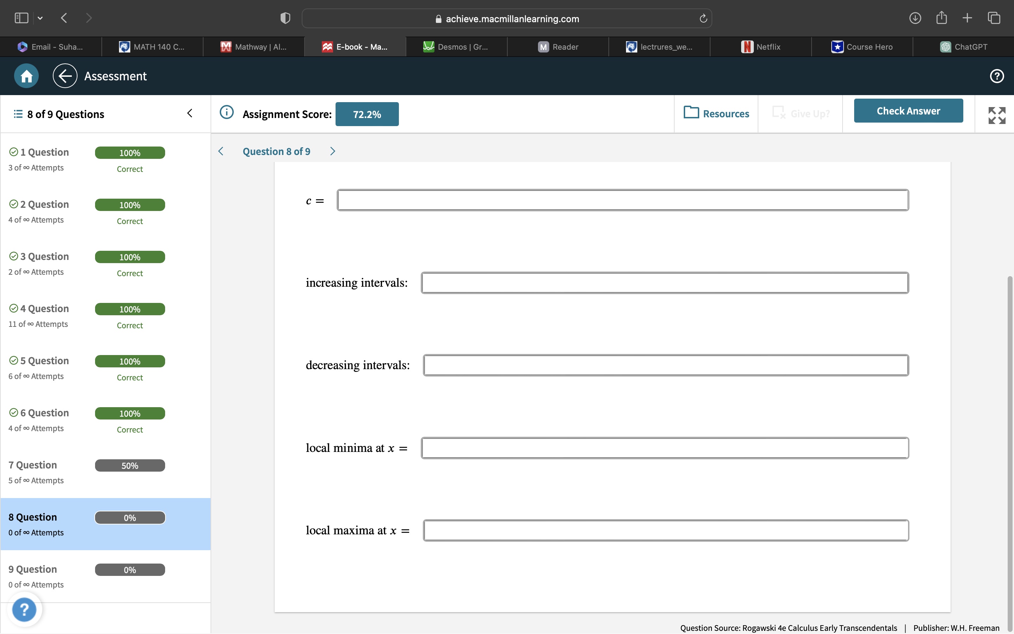Open the Resources folder link
Image resolution: width=1014 pixels, height=634 pixels.
pyautogui.click(x=716, y=114)
